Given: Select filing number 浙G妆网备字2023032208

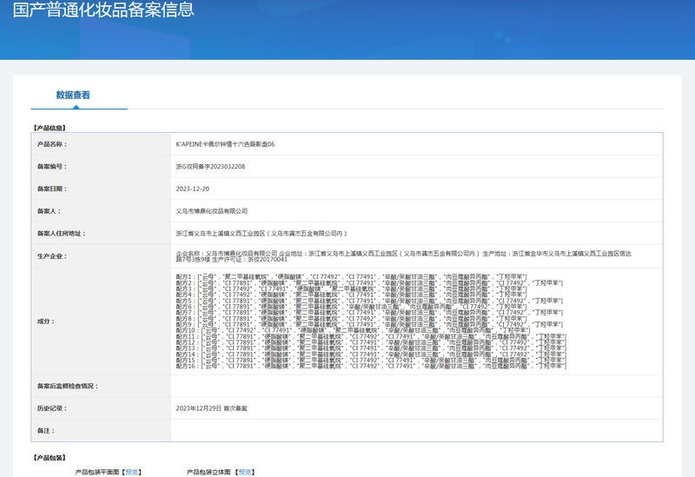Looking at the screenshot, I should 210,167.
